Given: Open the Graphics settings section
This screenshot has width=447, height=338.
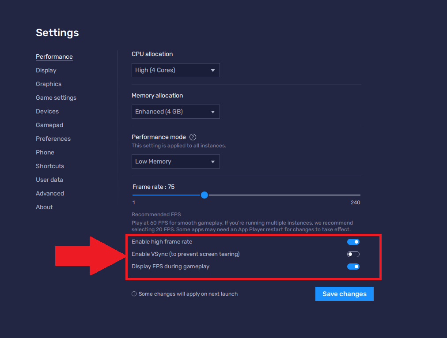Looking at the screenshot, I should 48,83.
